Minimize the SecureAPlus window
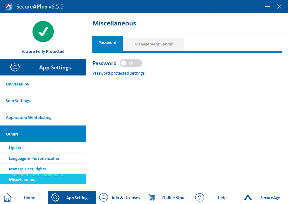Screen dimensions: 288x204 click(x=267, y=7)
